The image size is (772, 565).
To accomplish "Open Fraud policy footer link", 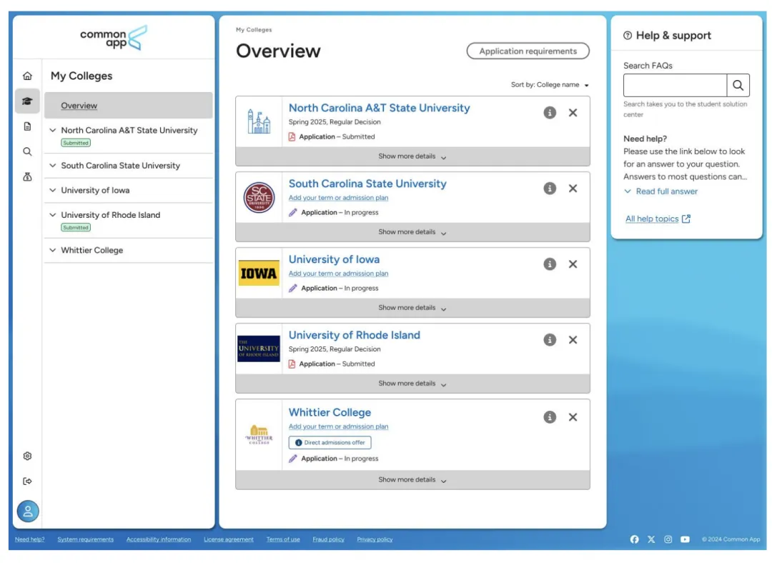I will [x=328, y=539].
